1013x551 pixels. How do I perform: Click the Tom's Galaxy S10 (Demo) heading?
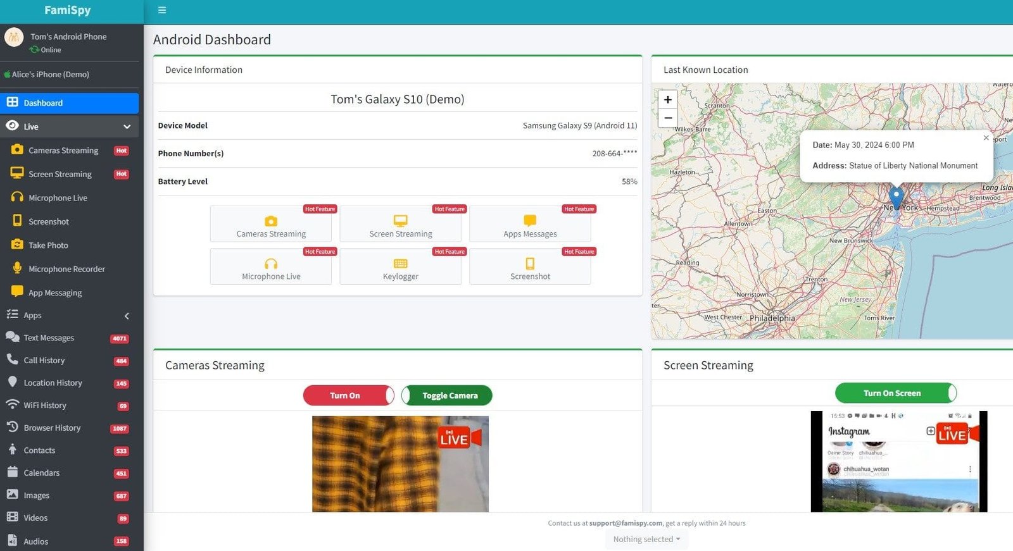398,99
